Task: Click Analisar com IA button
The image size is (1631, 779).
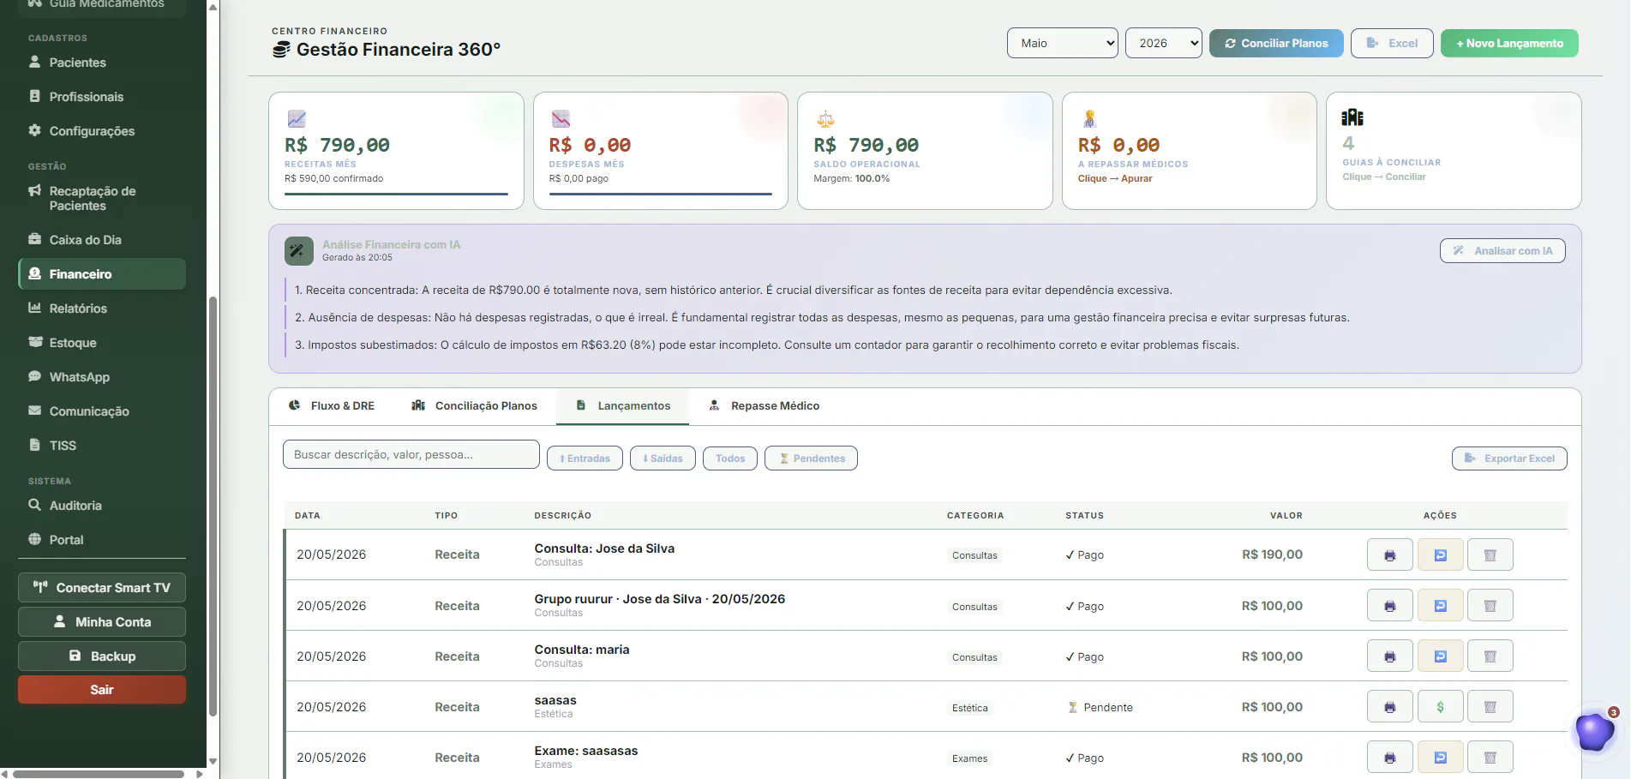Action: (1502, 251)
